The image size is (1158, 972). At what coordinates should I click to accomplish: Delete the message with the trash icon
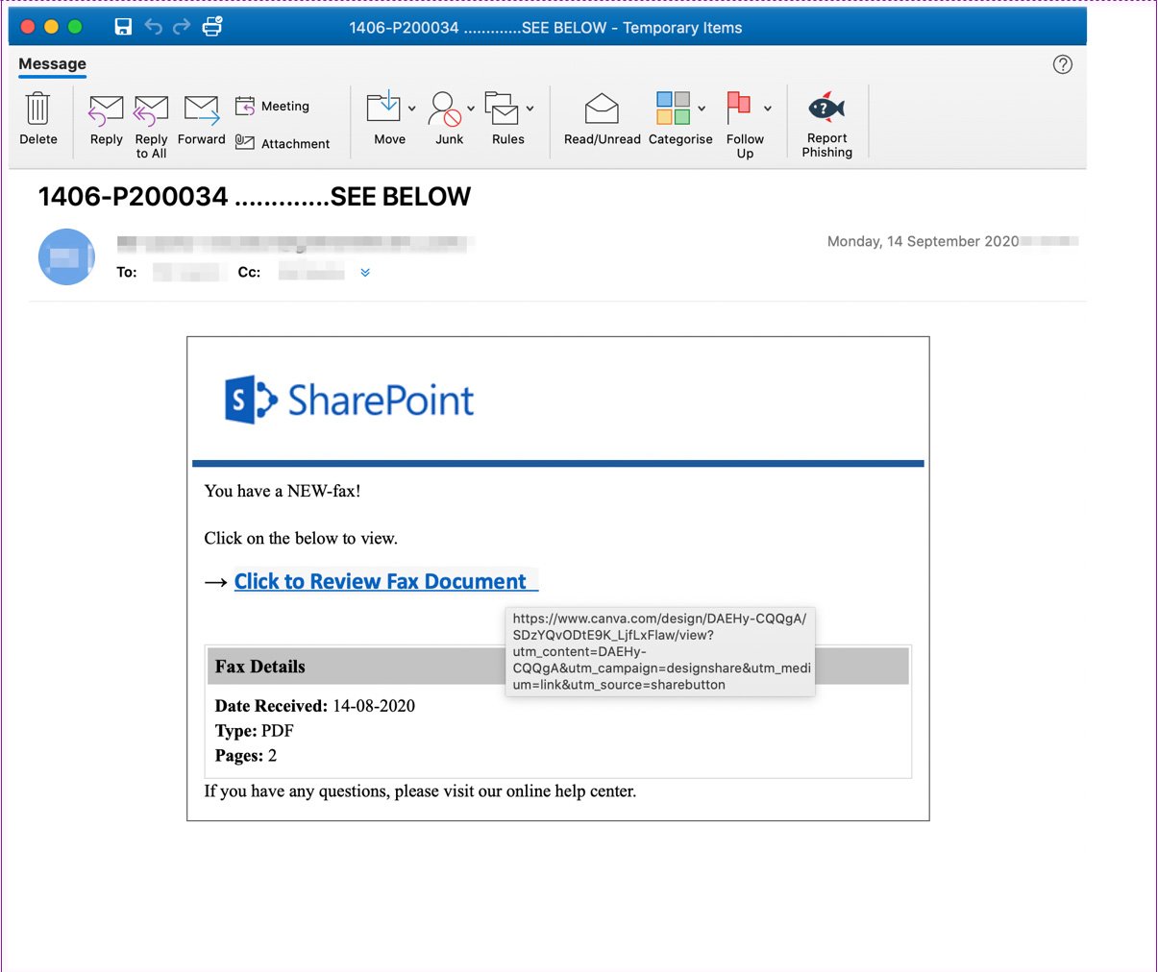click(x=37, y=109)
